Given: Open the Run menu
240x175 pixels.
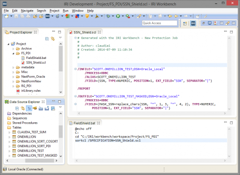Looking at the screenshot, I should tap(65, 11).
